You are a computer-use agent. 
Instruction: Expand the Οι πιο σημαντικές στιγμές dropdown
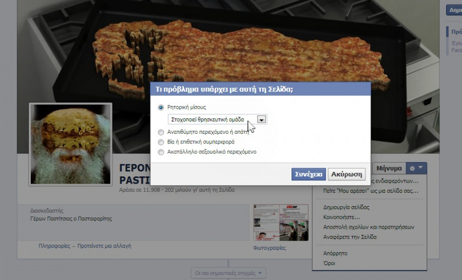pyautogui.click(x=229, y=273)
